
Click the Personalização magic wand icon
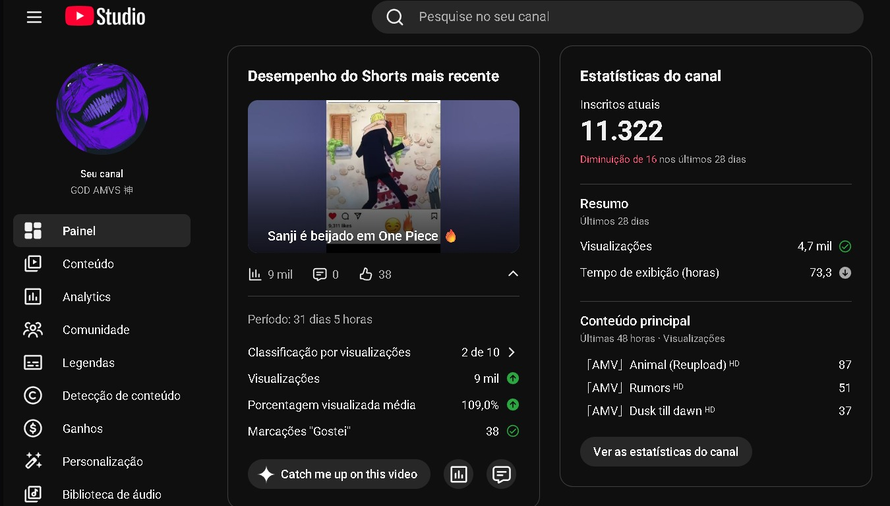click(33, 461)
